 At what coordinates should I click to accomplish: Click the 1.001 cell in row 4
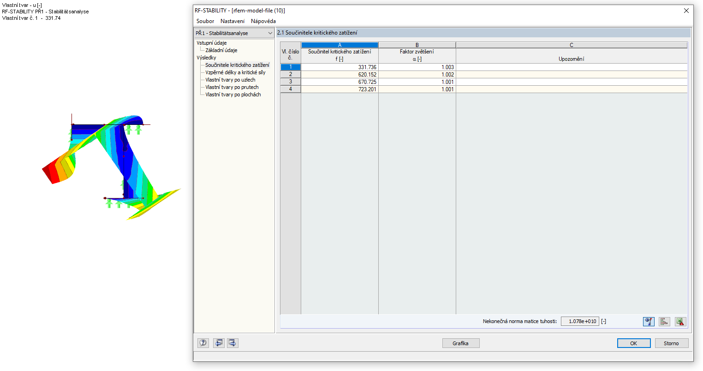click(417, 89)
